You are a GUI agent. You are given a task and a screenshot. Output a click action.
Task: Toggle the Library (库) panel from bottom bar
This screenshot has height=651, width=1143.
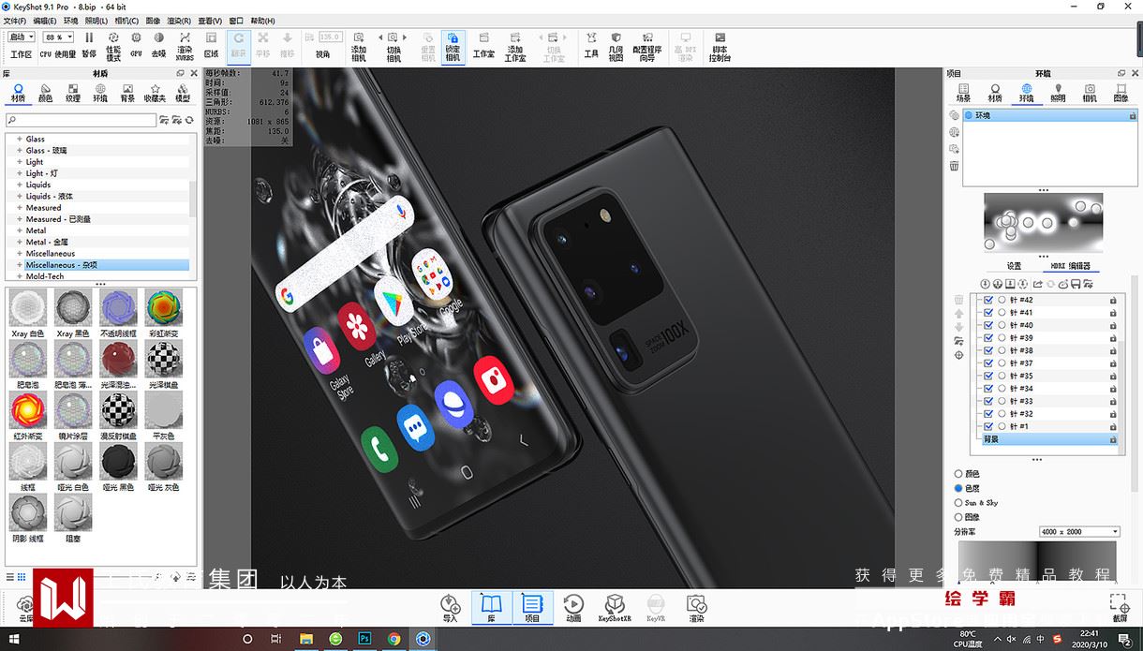492,608
